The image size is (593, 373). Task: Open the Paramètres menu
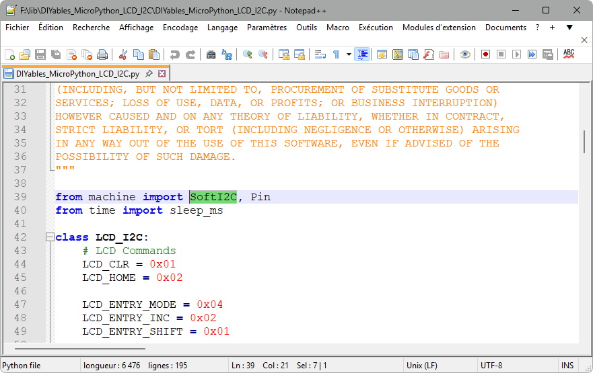267,28
